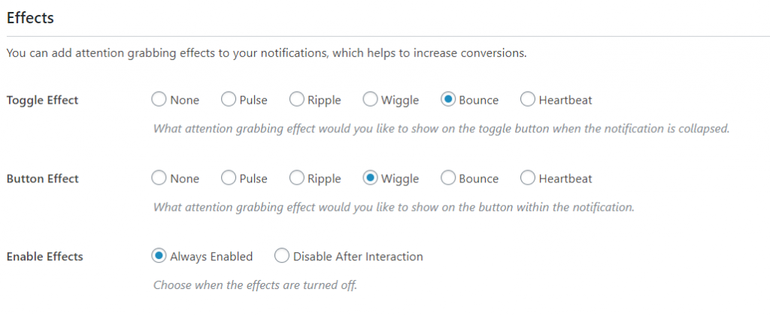Screen dimensions: 770x316
Task: Click the Toggle Effect row label
Action: point(42,100)
